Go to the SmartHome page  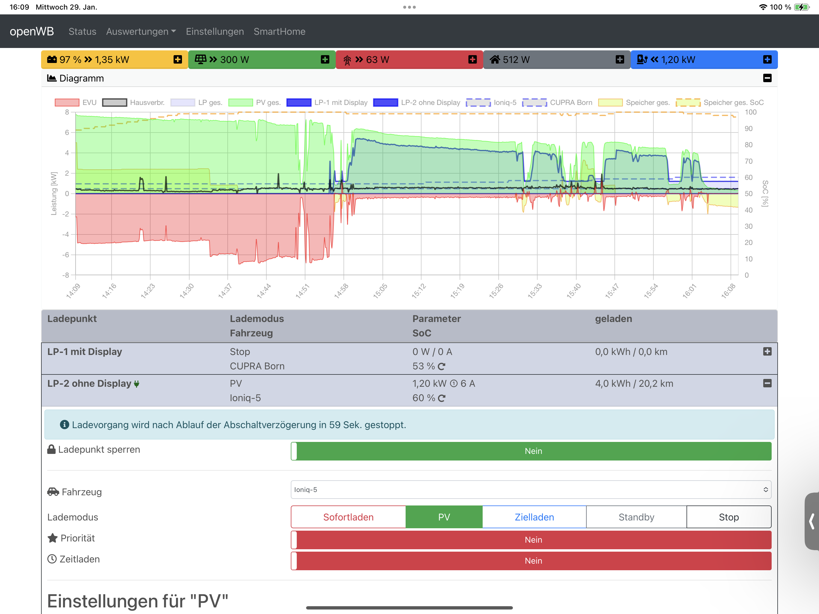(x=279, y=31)
